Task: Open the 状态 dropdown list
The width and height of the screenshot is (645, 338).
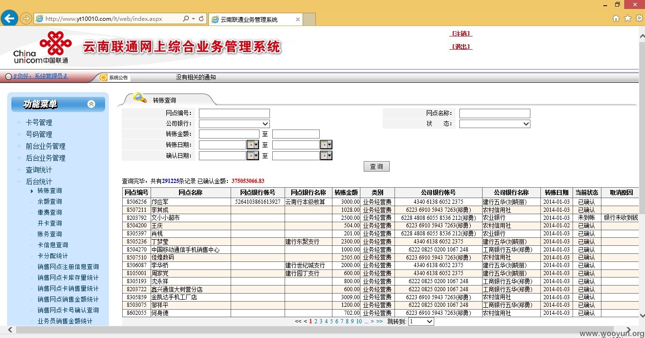Action: click(x=495, y=124)
